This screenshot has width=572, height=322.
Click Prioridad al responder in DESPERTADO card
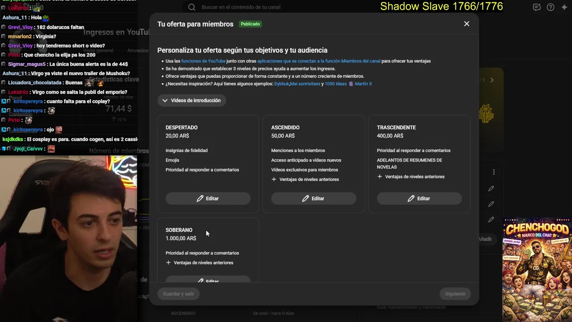pos(202,170)
